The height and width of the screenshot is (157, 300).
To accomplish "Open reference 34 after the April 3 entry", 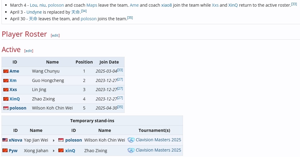I will coord(84,11).
